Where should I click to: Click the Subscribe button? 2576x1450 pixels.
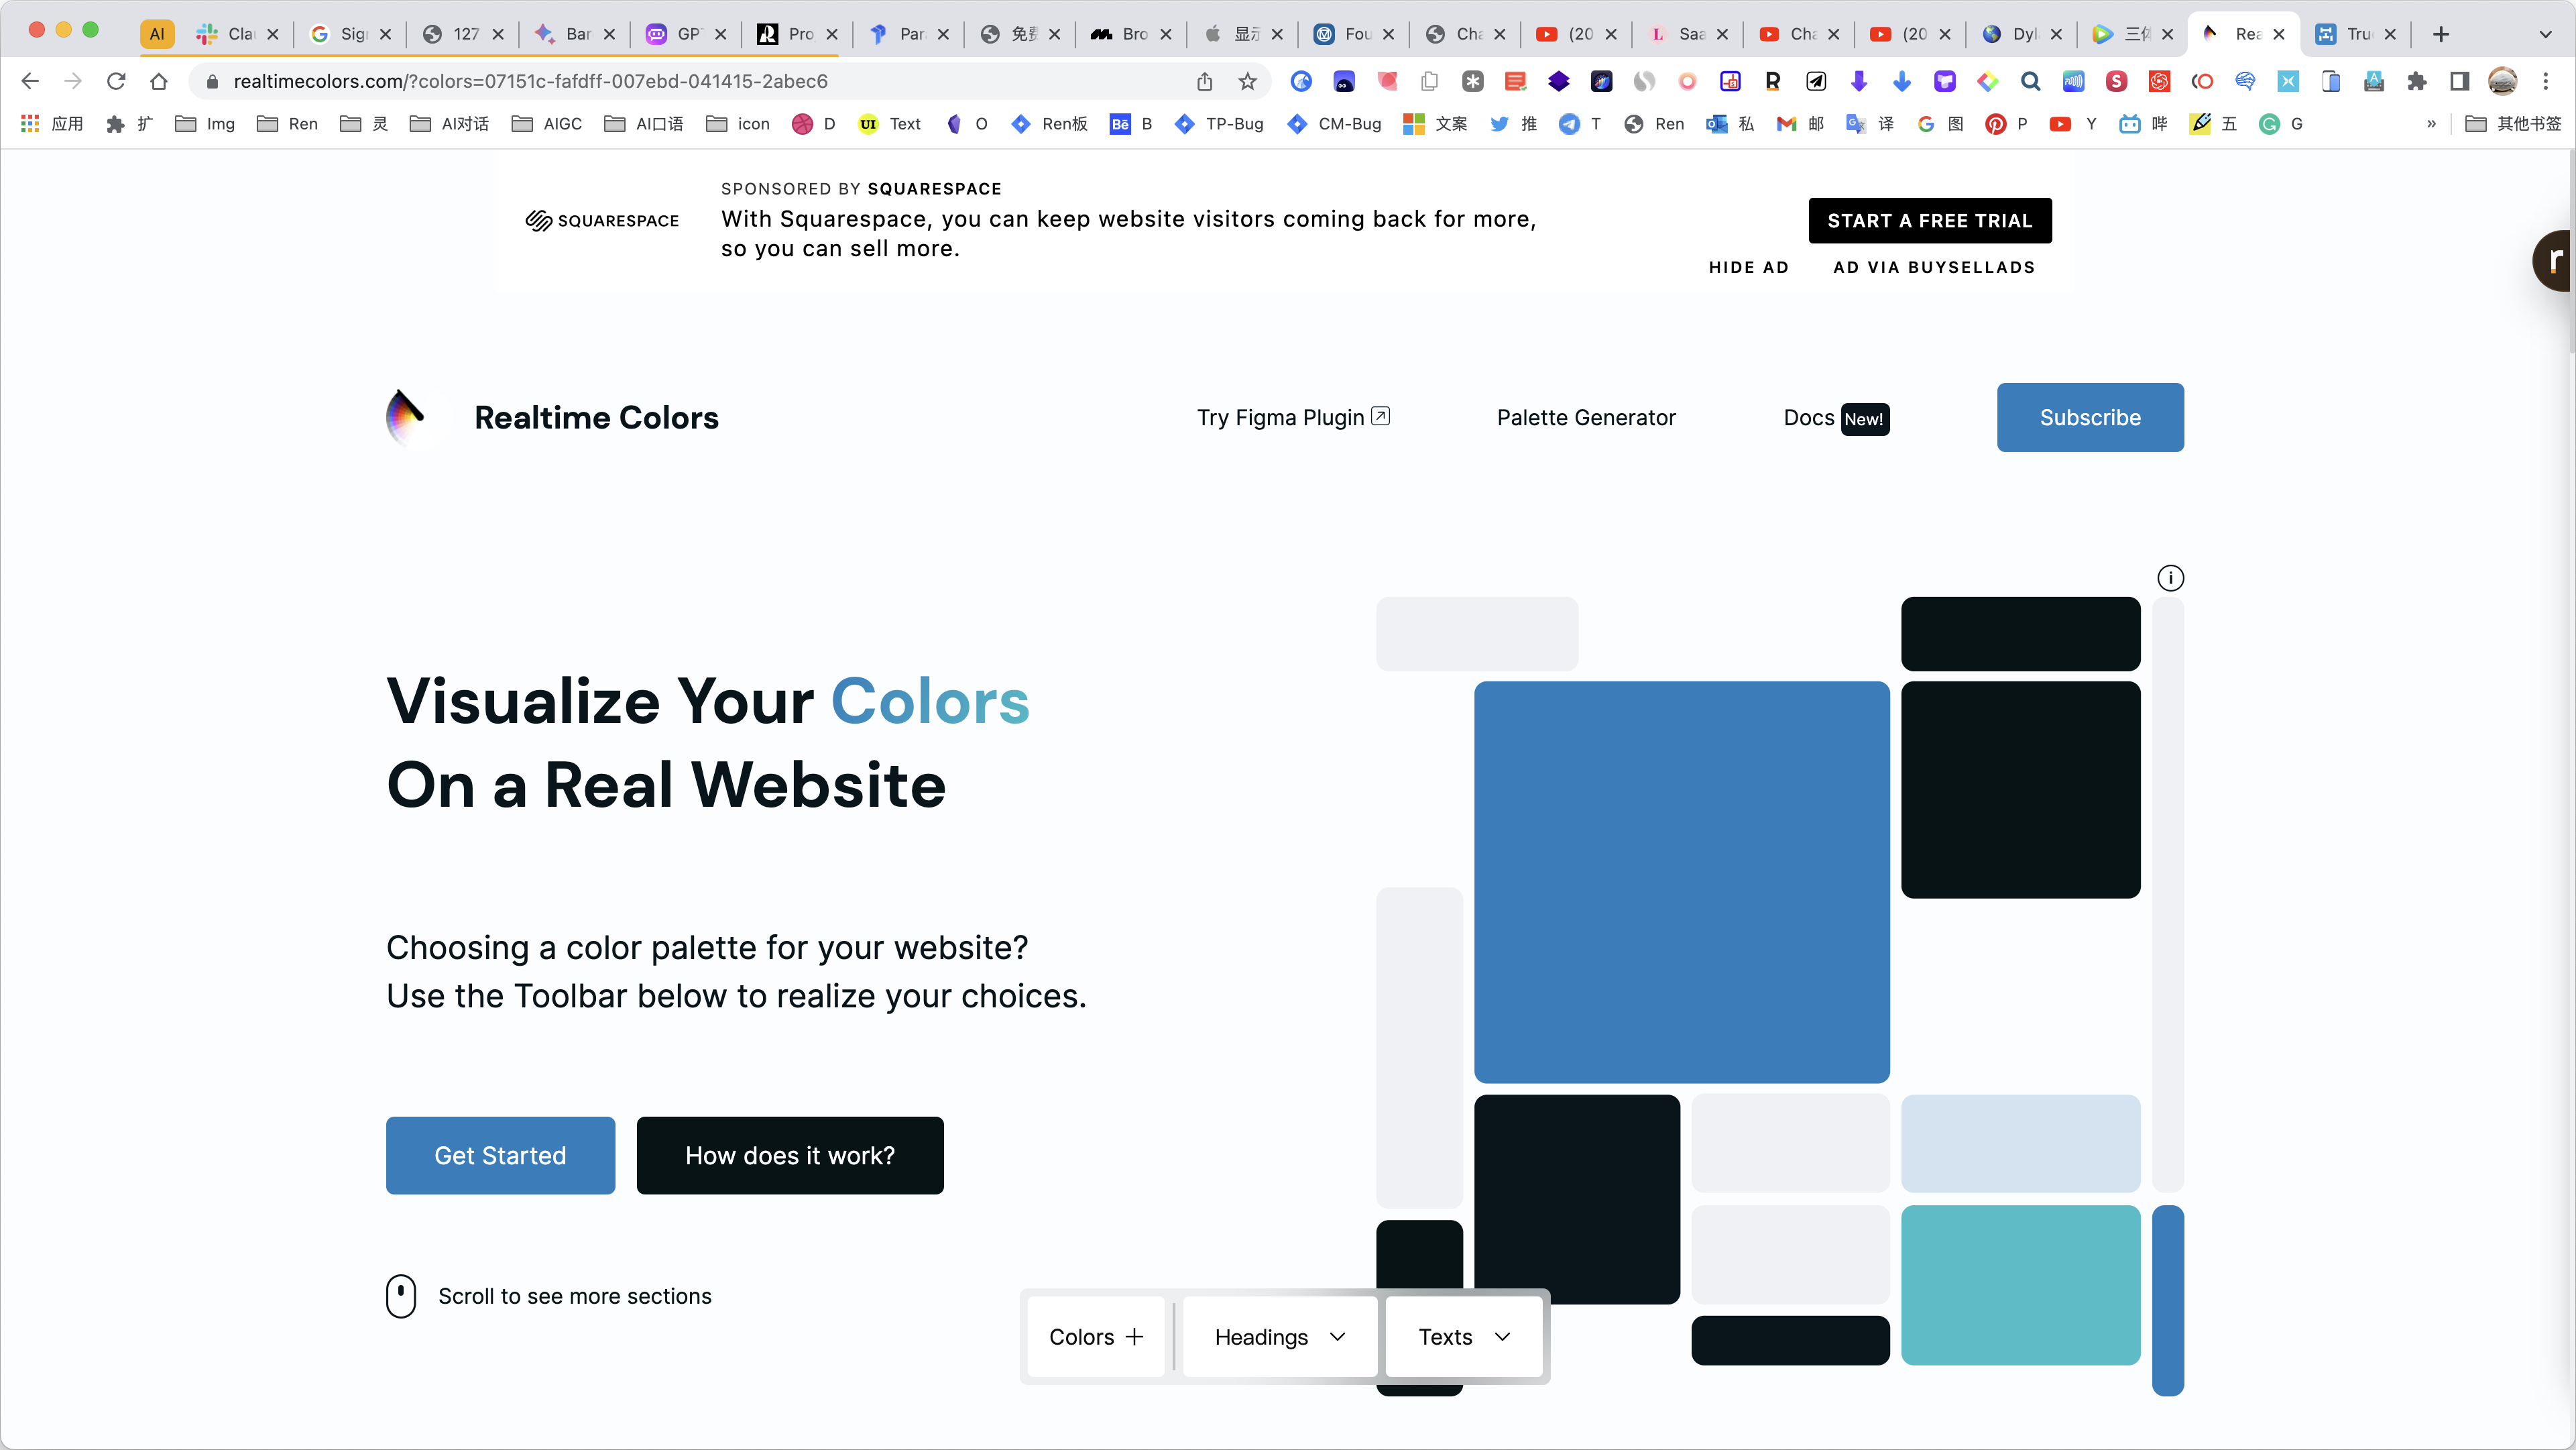2089,418
